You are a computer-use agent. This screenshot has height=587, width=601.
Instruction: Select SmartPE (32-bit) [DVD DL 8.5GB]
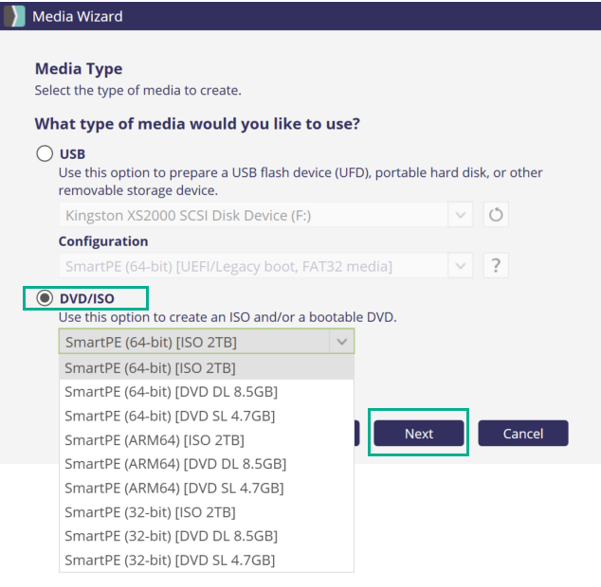pyautogui.click(x=171, y=536)
